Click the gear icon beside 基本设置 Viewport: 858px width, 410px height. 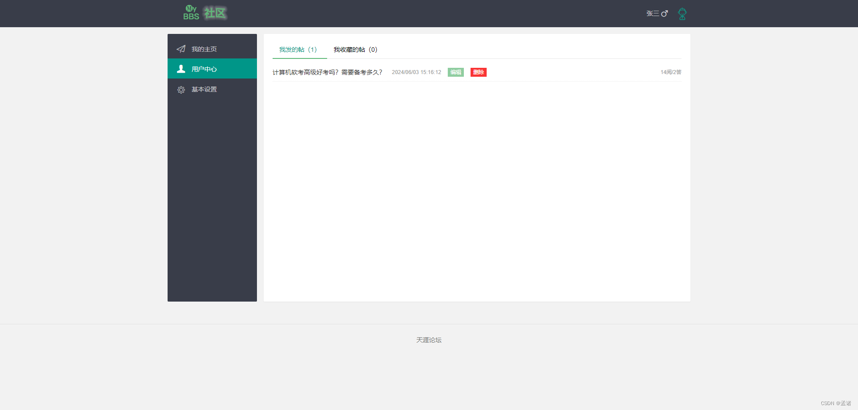tap(181, 90)
